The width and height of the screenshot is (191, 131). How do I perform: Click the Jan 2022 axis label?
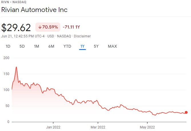point(53,127)
